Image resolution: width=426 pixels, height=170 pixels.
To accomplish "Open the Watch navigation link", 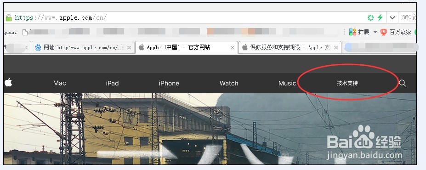I will (x=229, y=83).
